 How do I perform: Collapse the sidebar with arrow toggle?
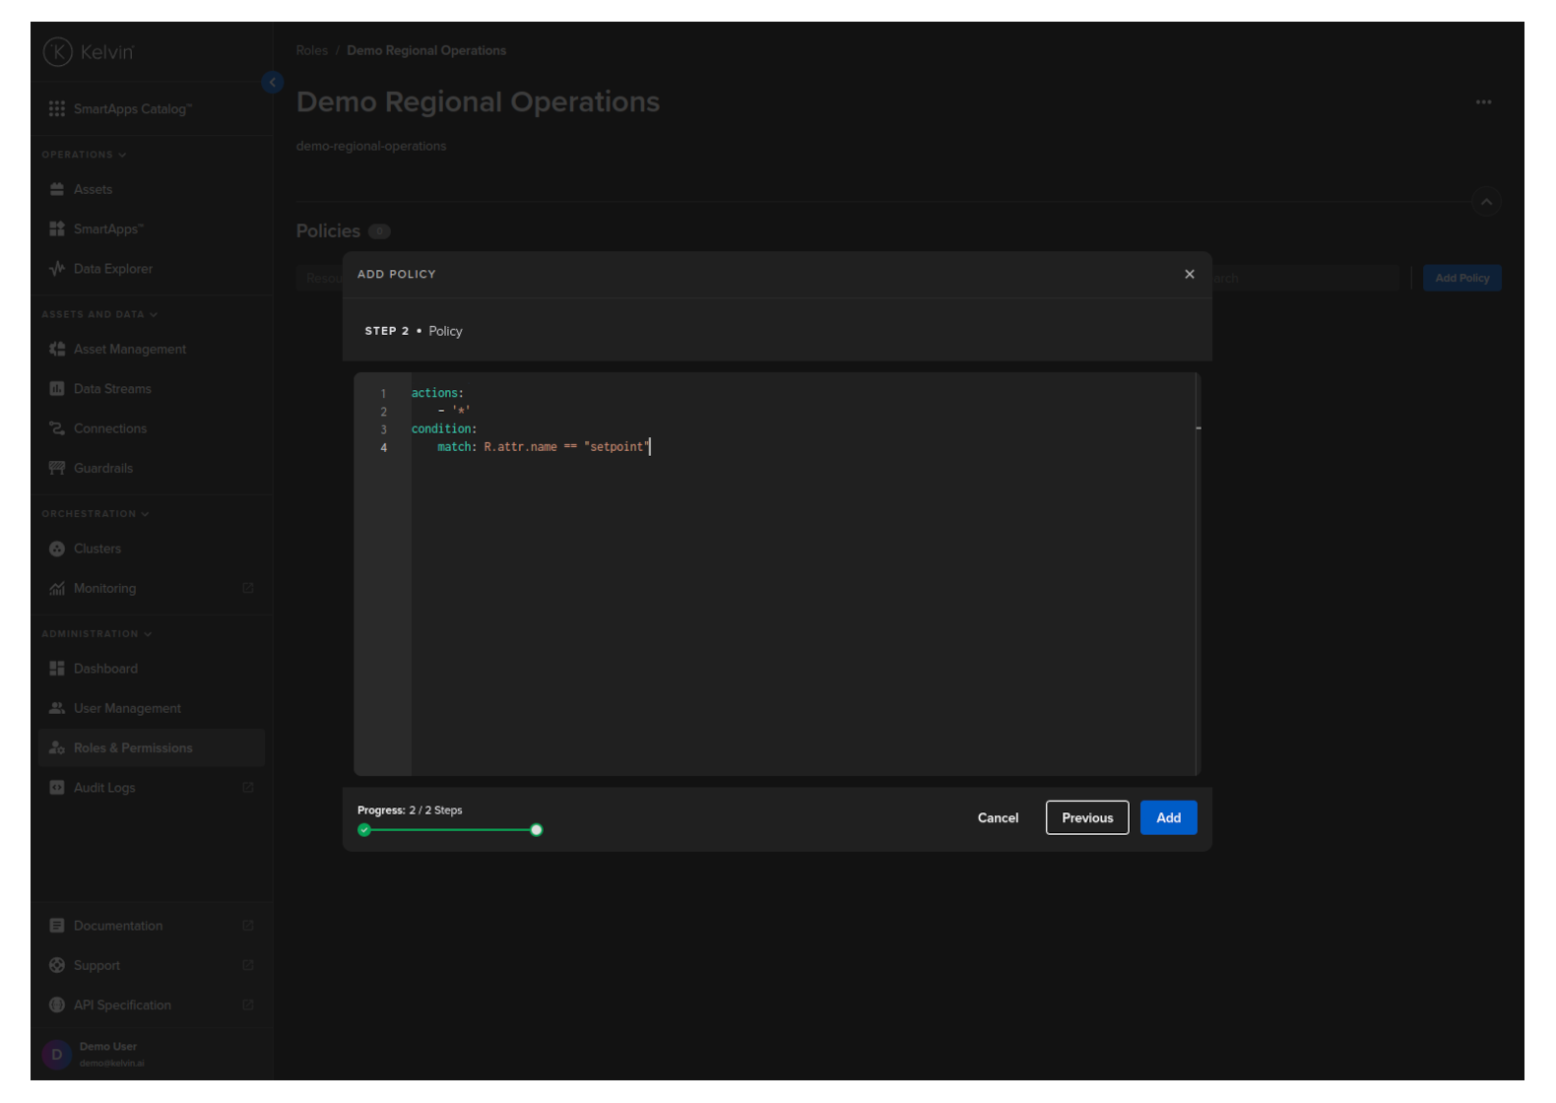(x=273, y=83)
